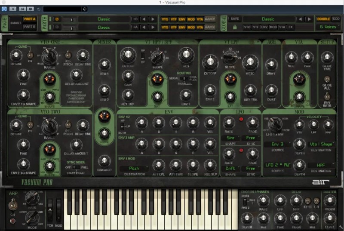344x231 pixels.
Task: Click the PCH pitch wheel
Action: pos(50,211)
